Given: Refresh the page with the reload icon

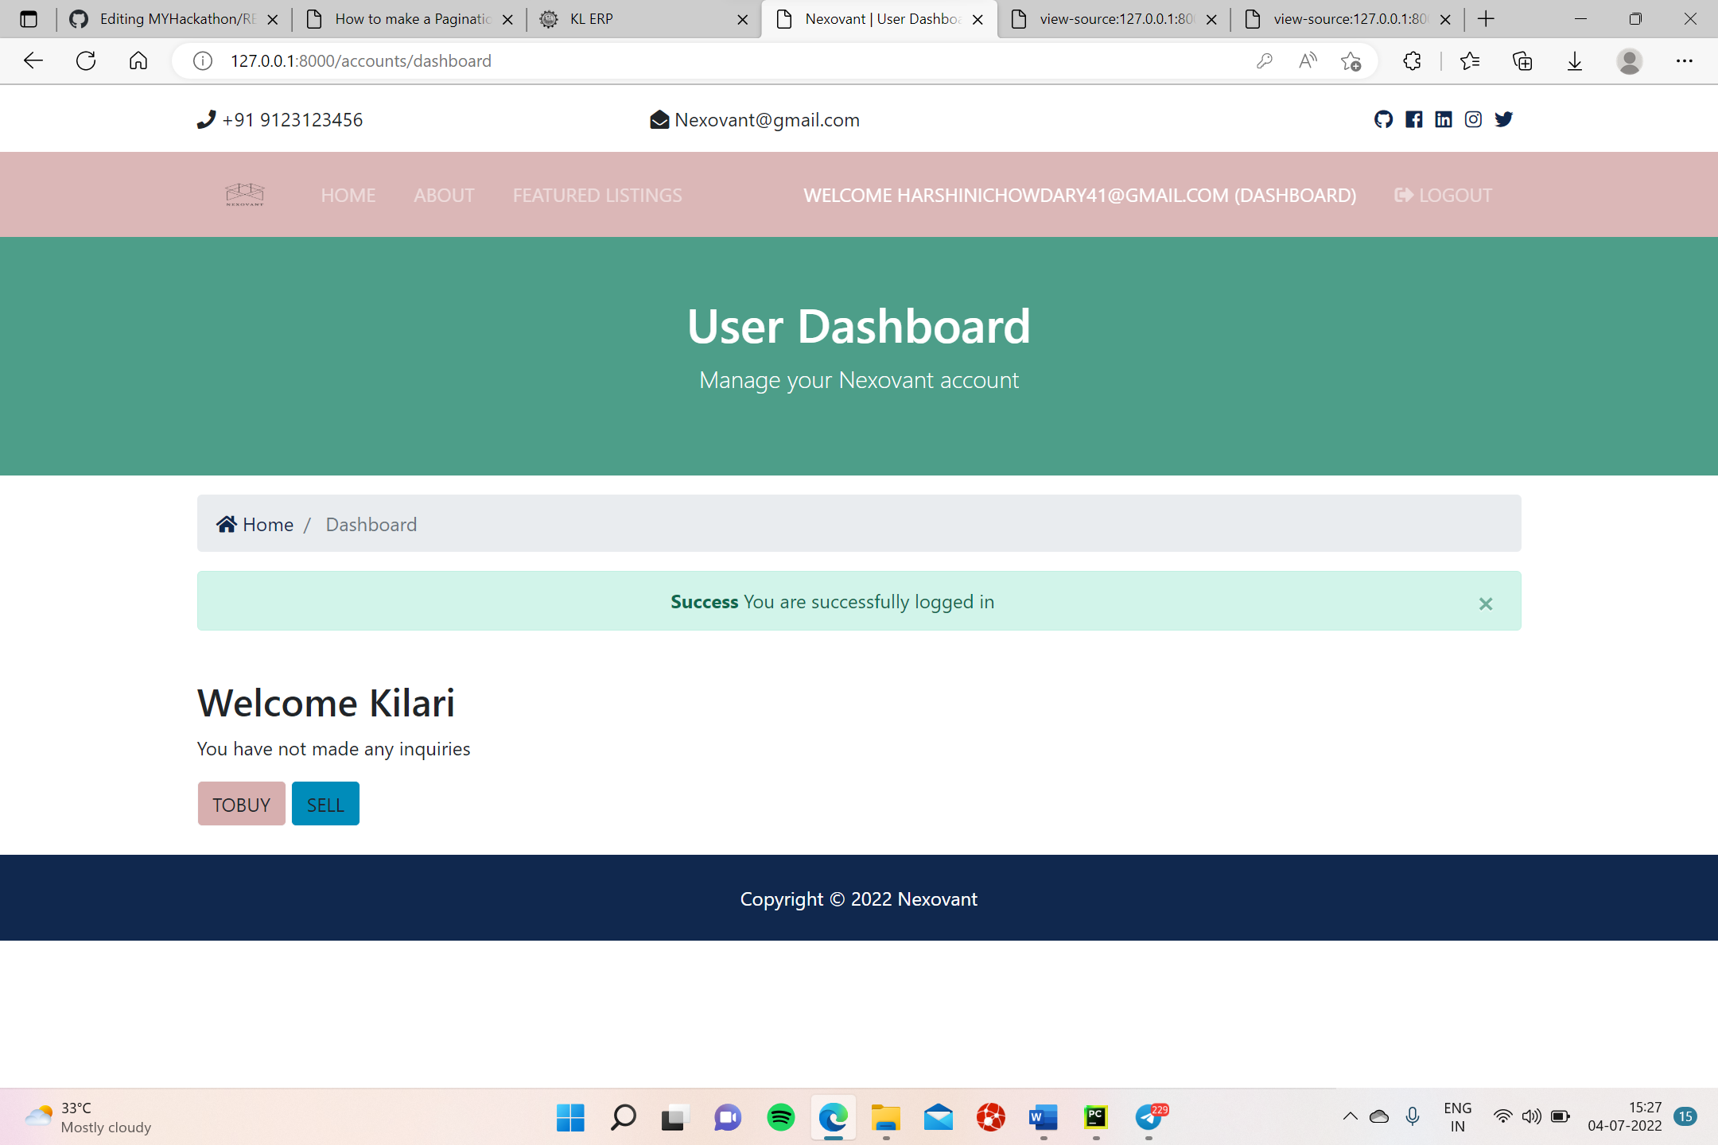Looking at the screenshot, I should pyautogui.click(x=86, y=60).
